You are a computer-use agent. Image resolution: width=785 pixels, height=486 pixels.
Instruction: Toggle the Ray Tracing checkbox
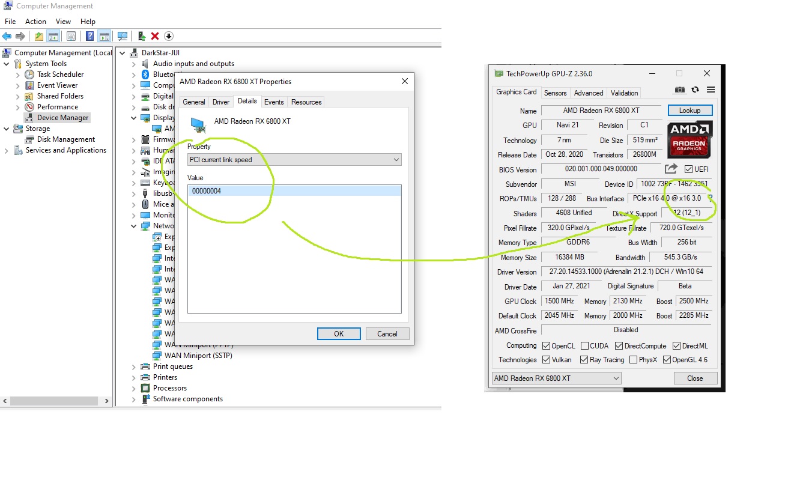pyautogui.click(x=584, y=360)
